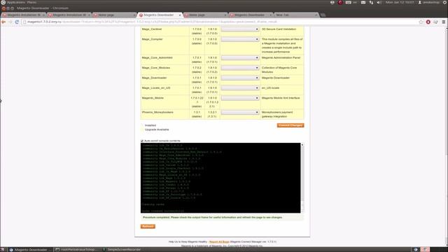This screenshot has height=252, width=448.
Task: Open the volume speaker indicator in the top panel
Action: 379,2
